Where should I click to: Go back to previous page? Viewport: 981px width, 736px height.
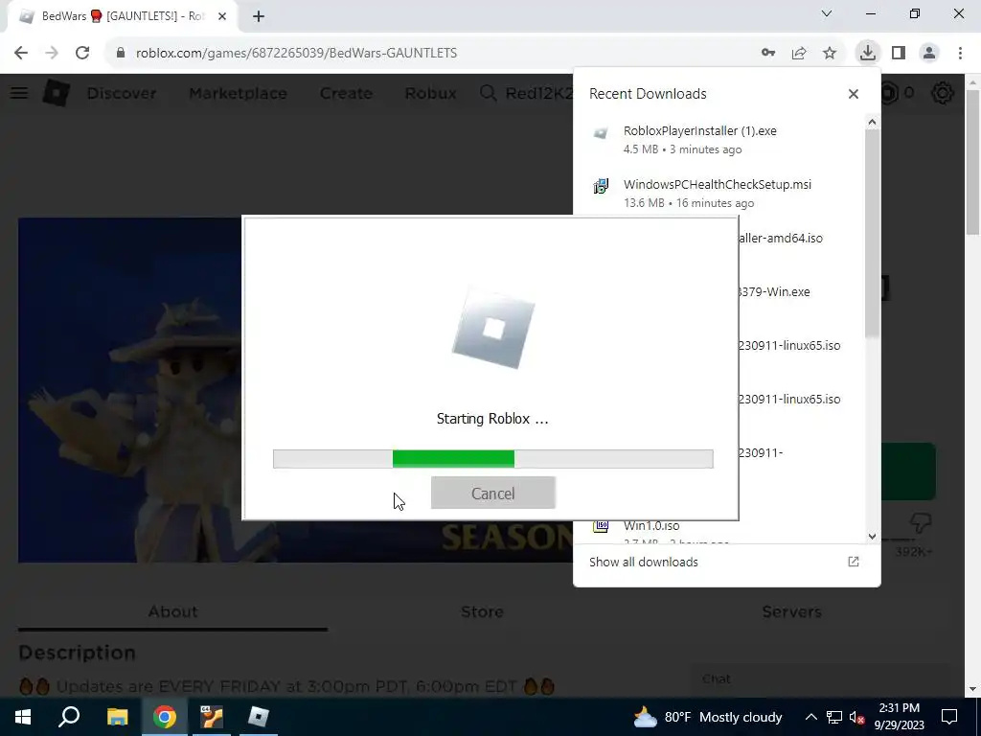[x=21, y=53]
